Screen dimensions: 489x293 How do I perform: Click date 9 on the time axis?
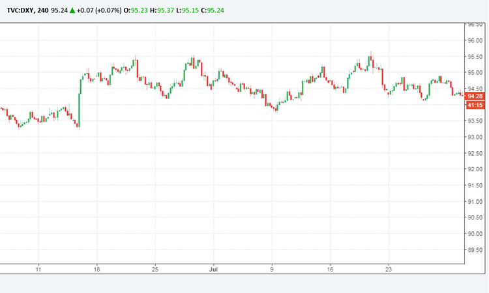(272, 269)
